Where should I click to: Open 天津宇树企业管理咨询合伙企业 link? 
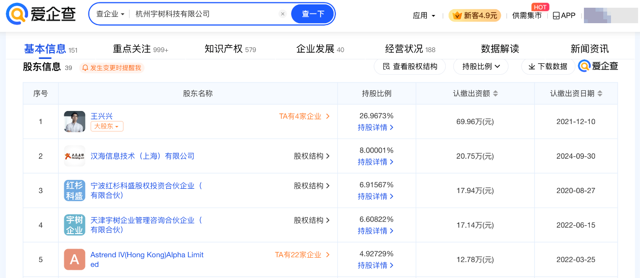[146, 225]
